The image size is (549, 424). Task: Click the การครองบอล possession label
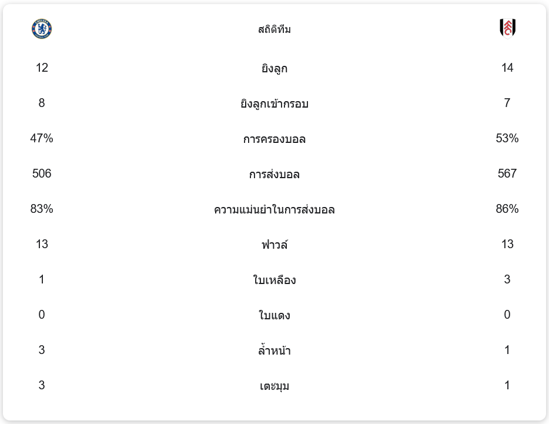[x=274, y=139]
